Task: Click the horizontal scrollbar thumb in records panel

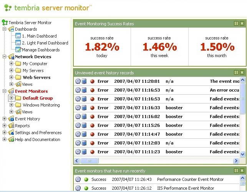Action: tap(90, 161)
